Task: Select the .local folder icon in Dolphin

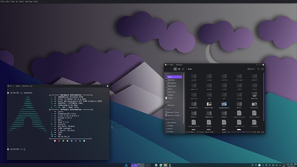Action: pyautogui.click(x=254, y=85)
